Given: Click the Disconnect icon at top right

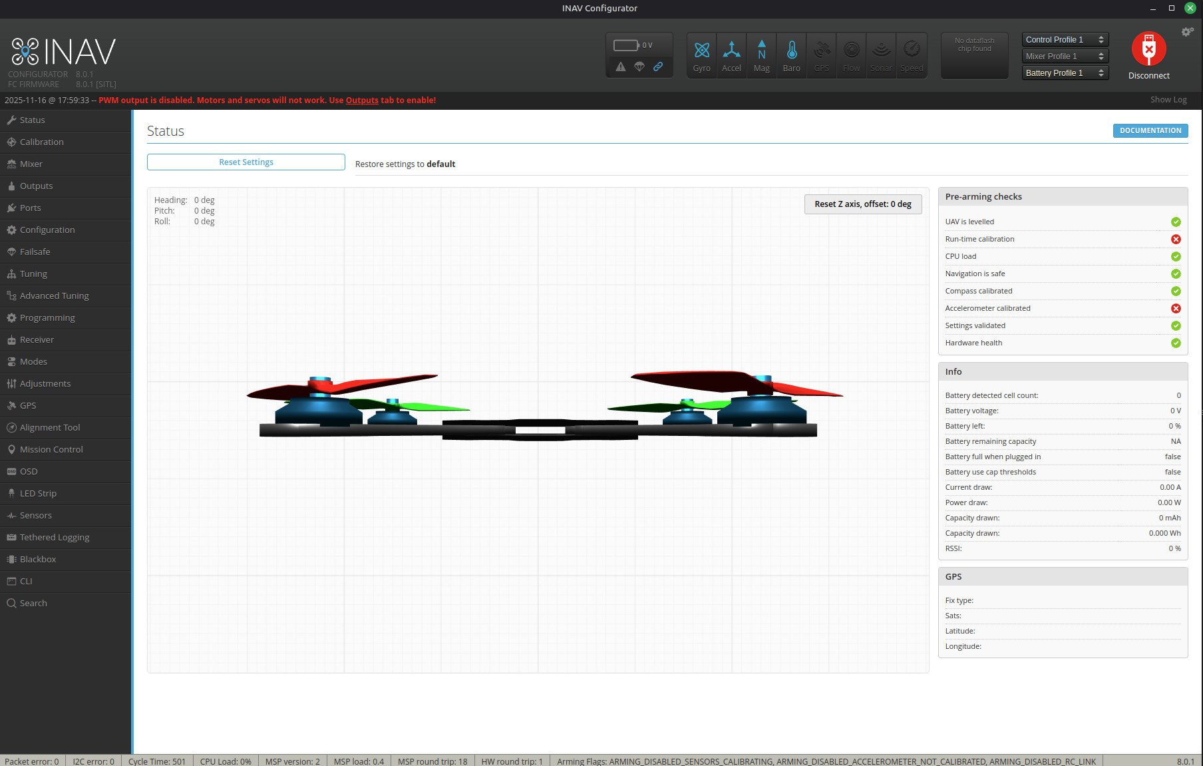Looking at the screenshot, I should [1149, 48].
